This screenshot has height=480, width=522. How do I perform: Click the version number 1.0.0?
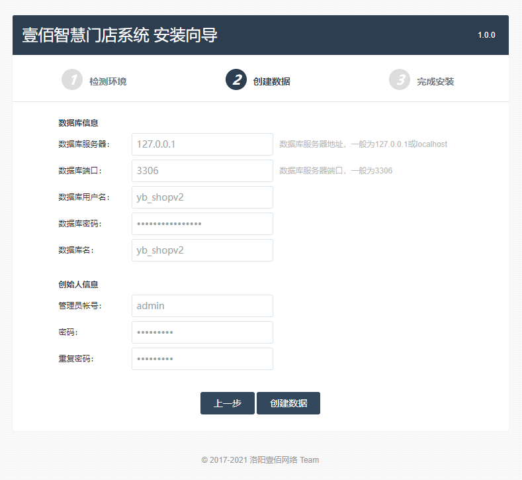(486, 35)
